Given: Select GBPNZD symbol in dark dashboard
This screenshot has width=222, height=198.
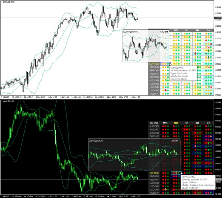Looking at the screenshot, I should [x=154, y=173].
